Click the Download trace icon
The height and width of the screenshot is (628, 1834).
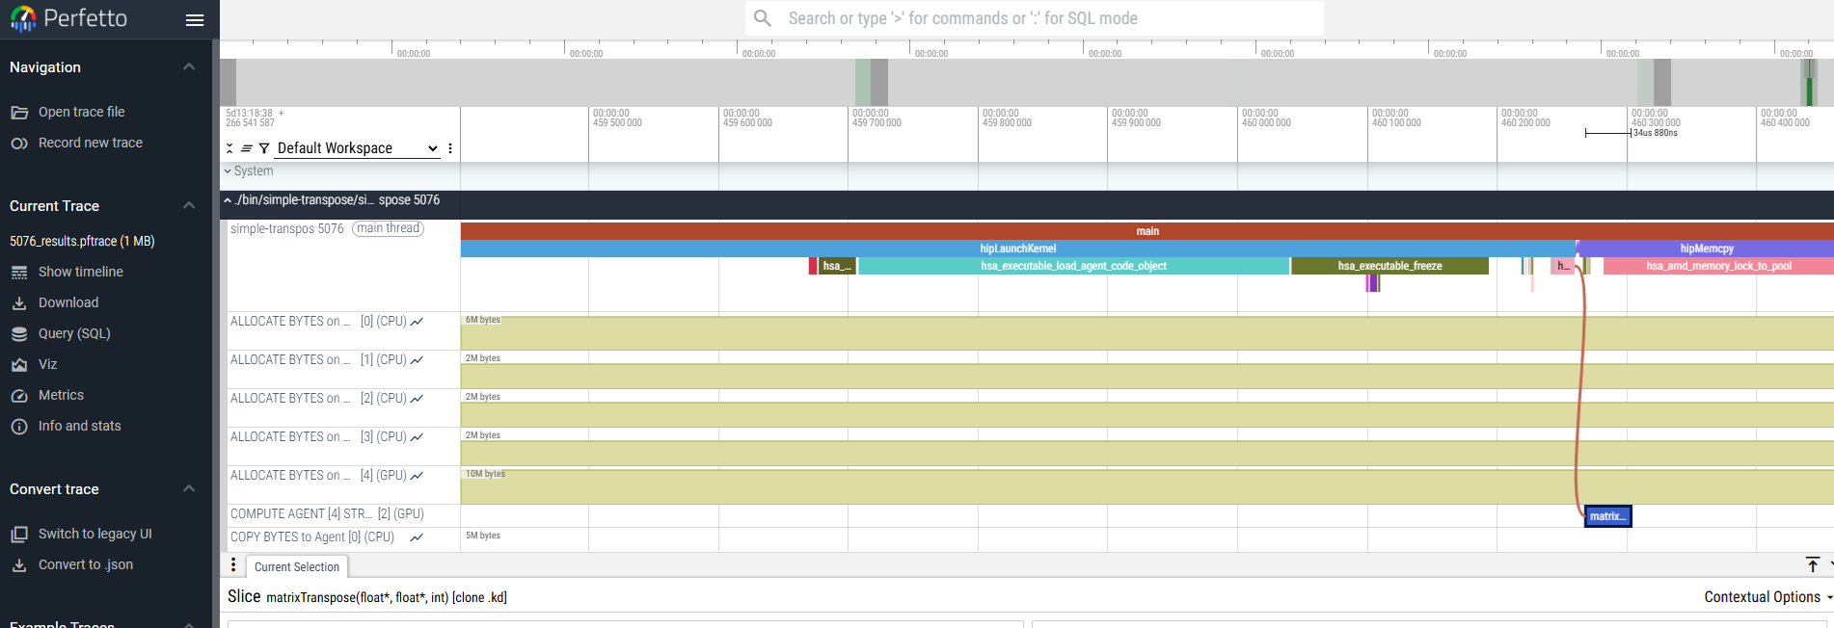[19, 303]
